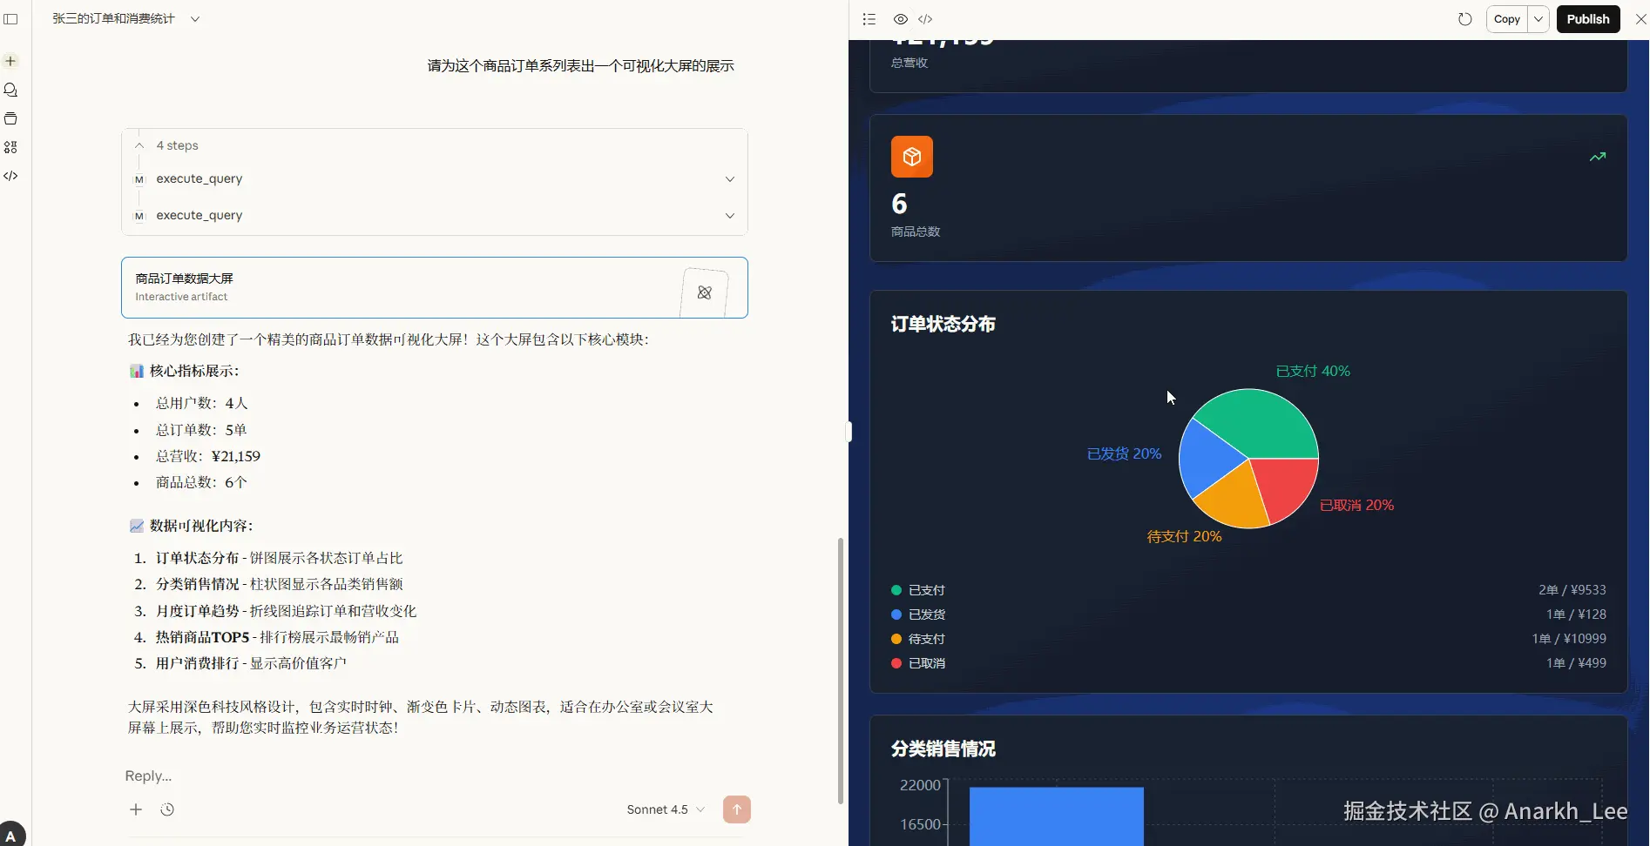Expand the second execute_query step
The height and width of the screenshot is (846, 1650).
point(730,216)
